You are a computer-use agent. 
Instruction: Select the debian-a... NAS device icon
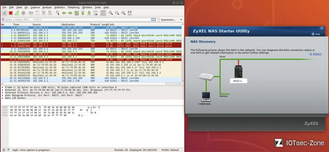(238, 72)
